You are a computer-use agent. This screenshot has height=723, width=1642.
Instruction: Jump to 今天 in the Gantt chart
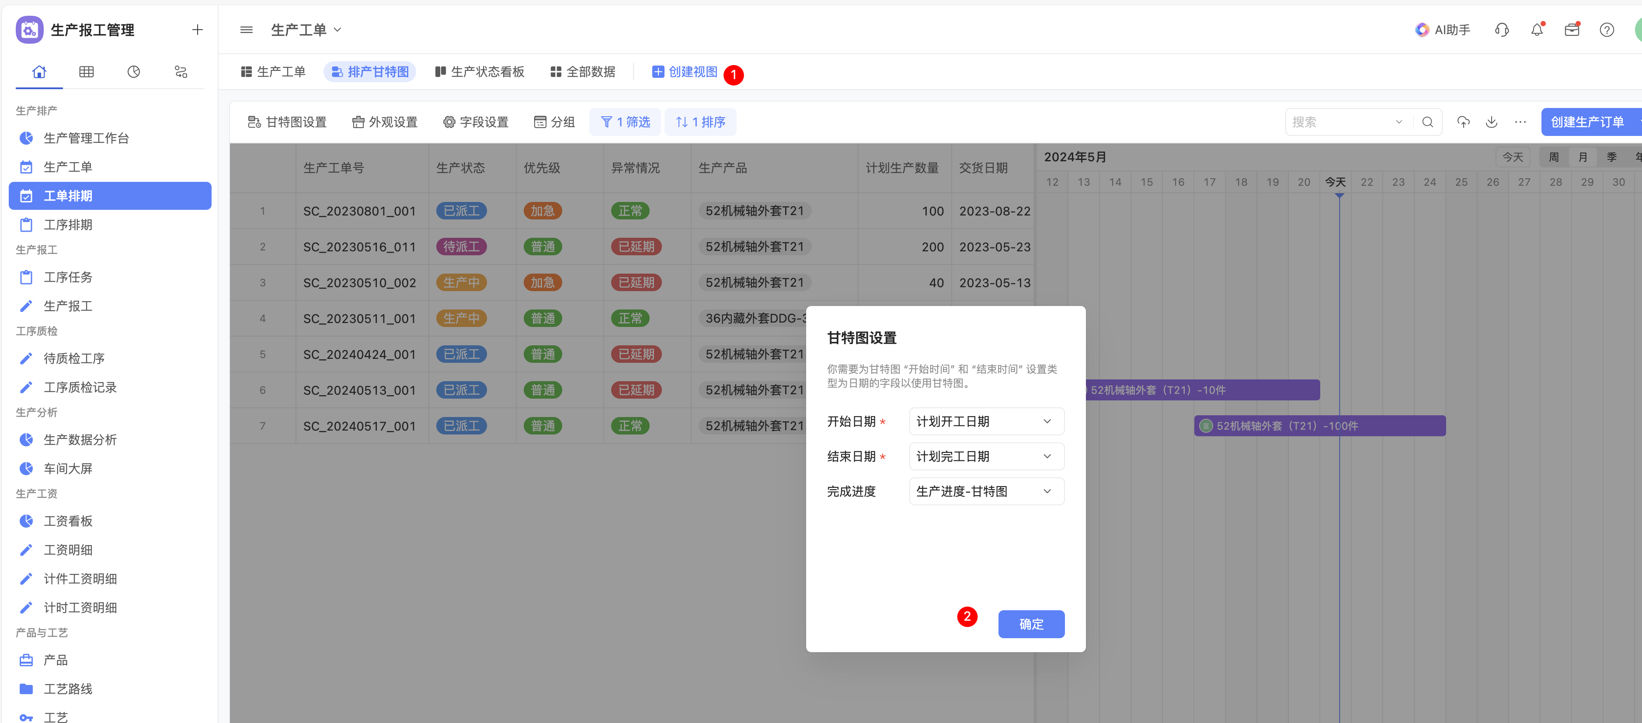pyautogui.click(x=1513, y=157)
